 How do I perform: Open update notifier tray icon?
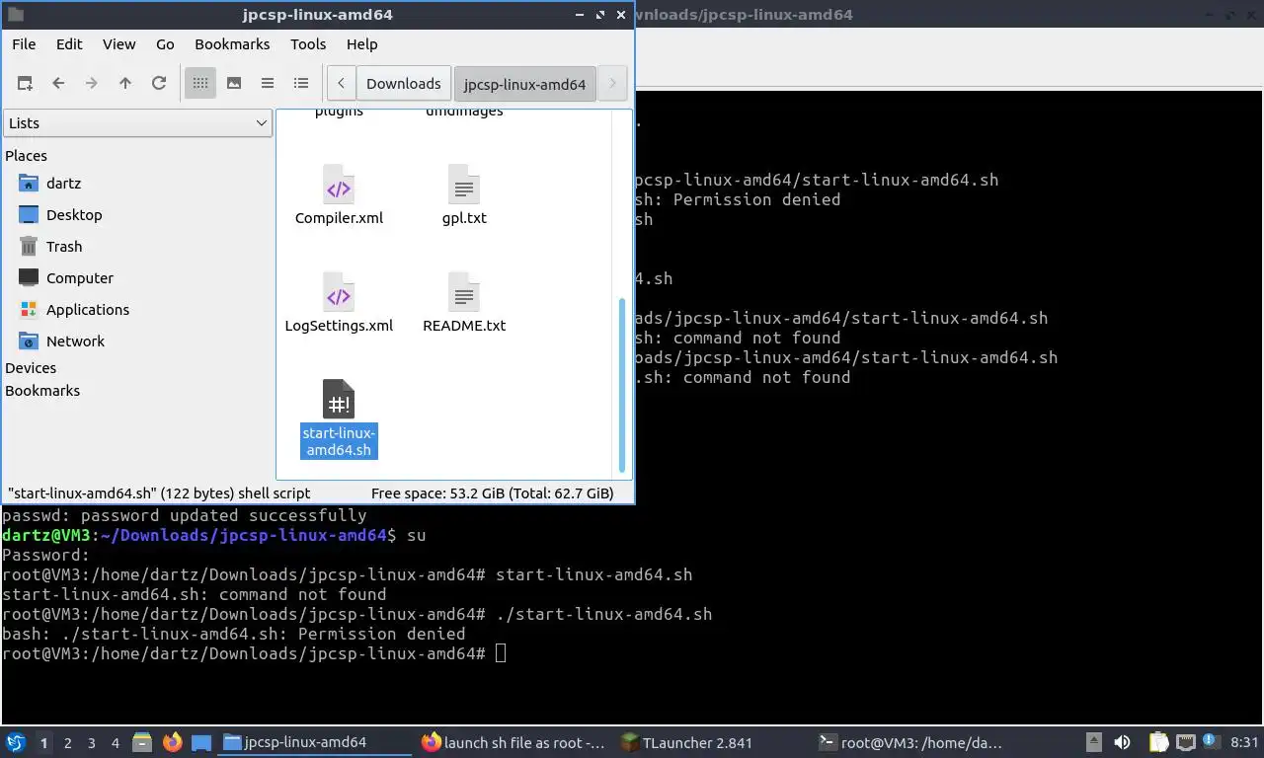pos(1211,742)
